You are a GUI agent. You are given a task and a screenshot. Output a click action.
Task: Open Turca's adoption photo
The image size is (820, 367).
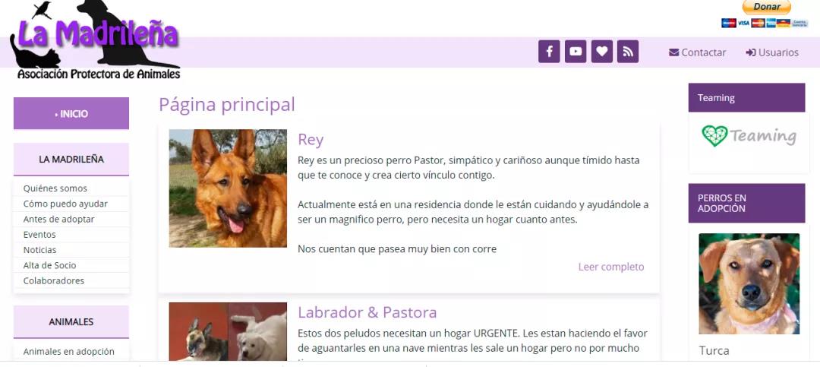pos(749,283)
